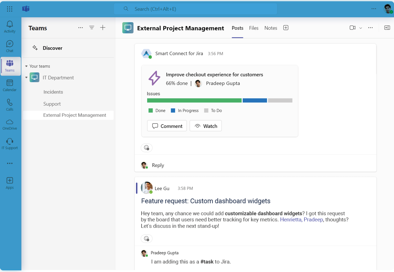Viewport: 394px width, 272px height.
Task: Create a new team with the plus icon
Action: [x=103, y=28]
